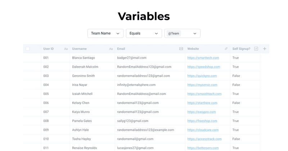Click the Aa icon in User ID header

click(x=66, y=49)
